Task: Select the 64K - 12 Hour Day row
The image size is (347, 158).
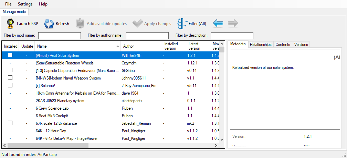Action: tap(111, 131)
